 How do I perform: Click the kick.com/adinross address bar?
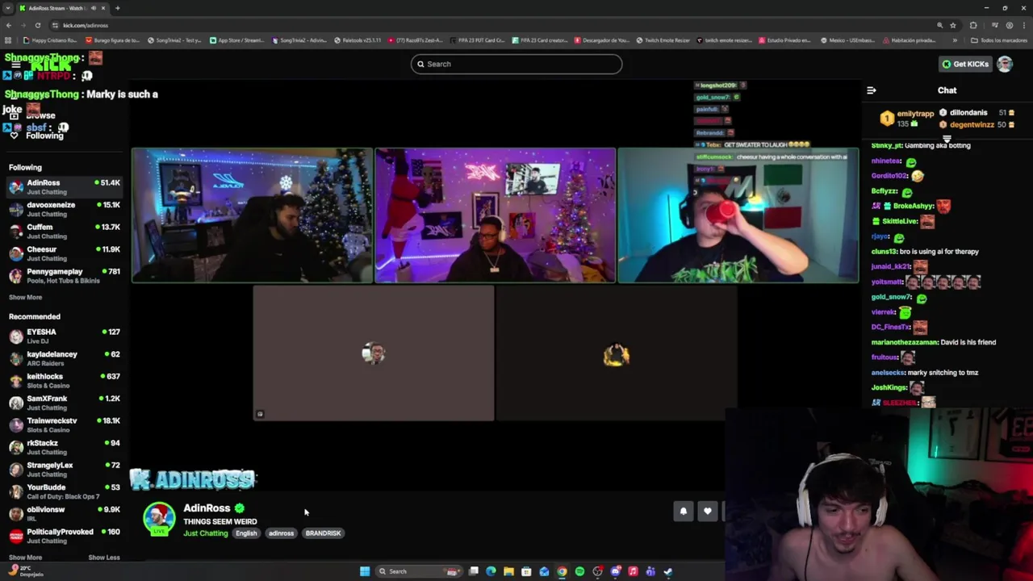click(x=484, y=25)
